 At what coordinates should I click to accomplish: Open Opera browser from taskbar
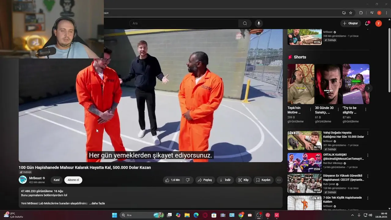tap(205, 215)
